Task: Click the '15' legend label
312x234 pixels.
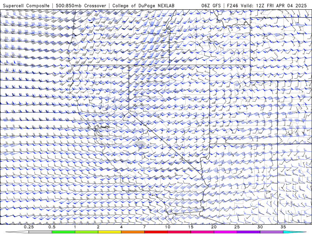Action: (x=191, y=227)
